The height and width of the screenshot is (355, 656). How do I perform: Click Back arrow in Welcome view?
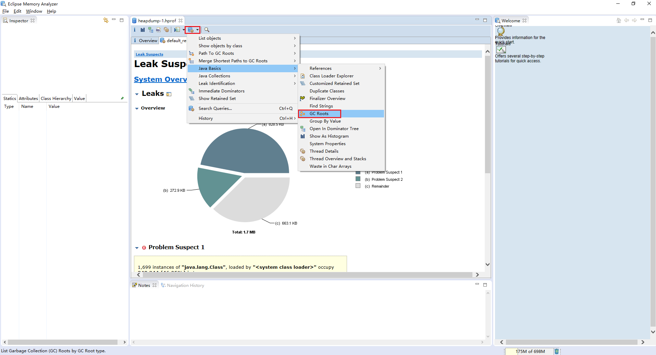627,21
